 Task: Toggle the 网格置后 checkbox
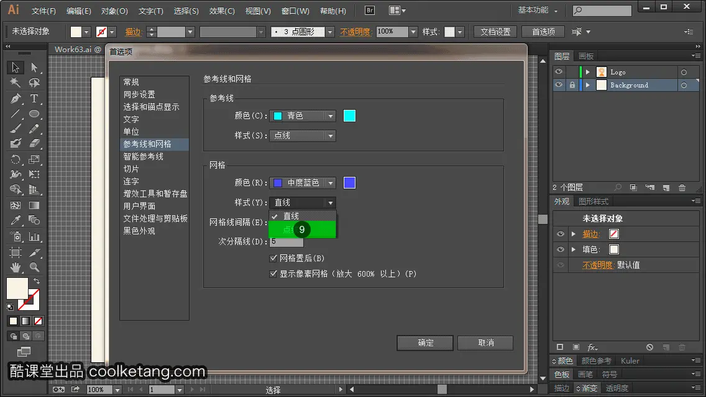[x=273, y=258]
